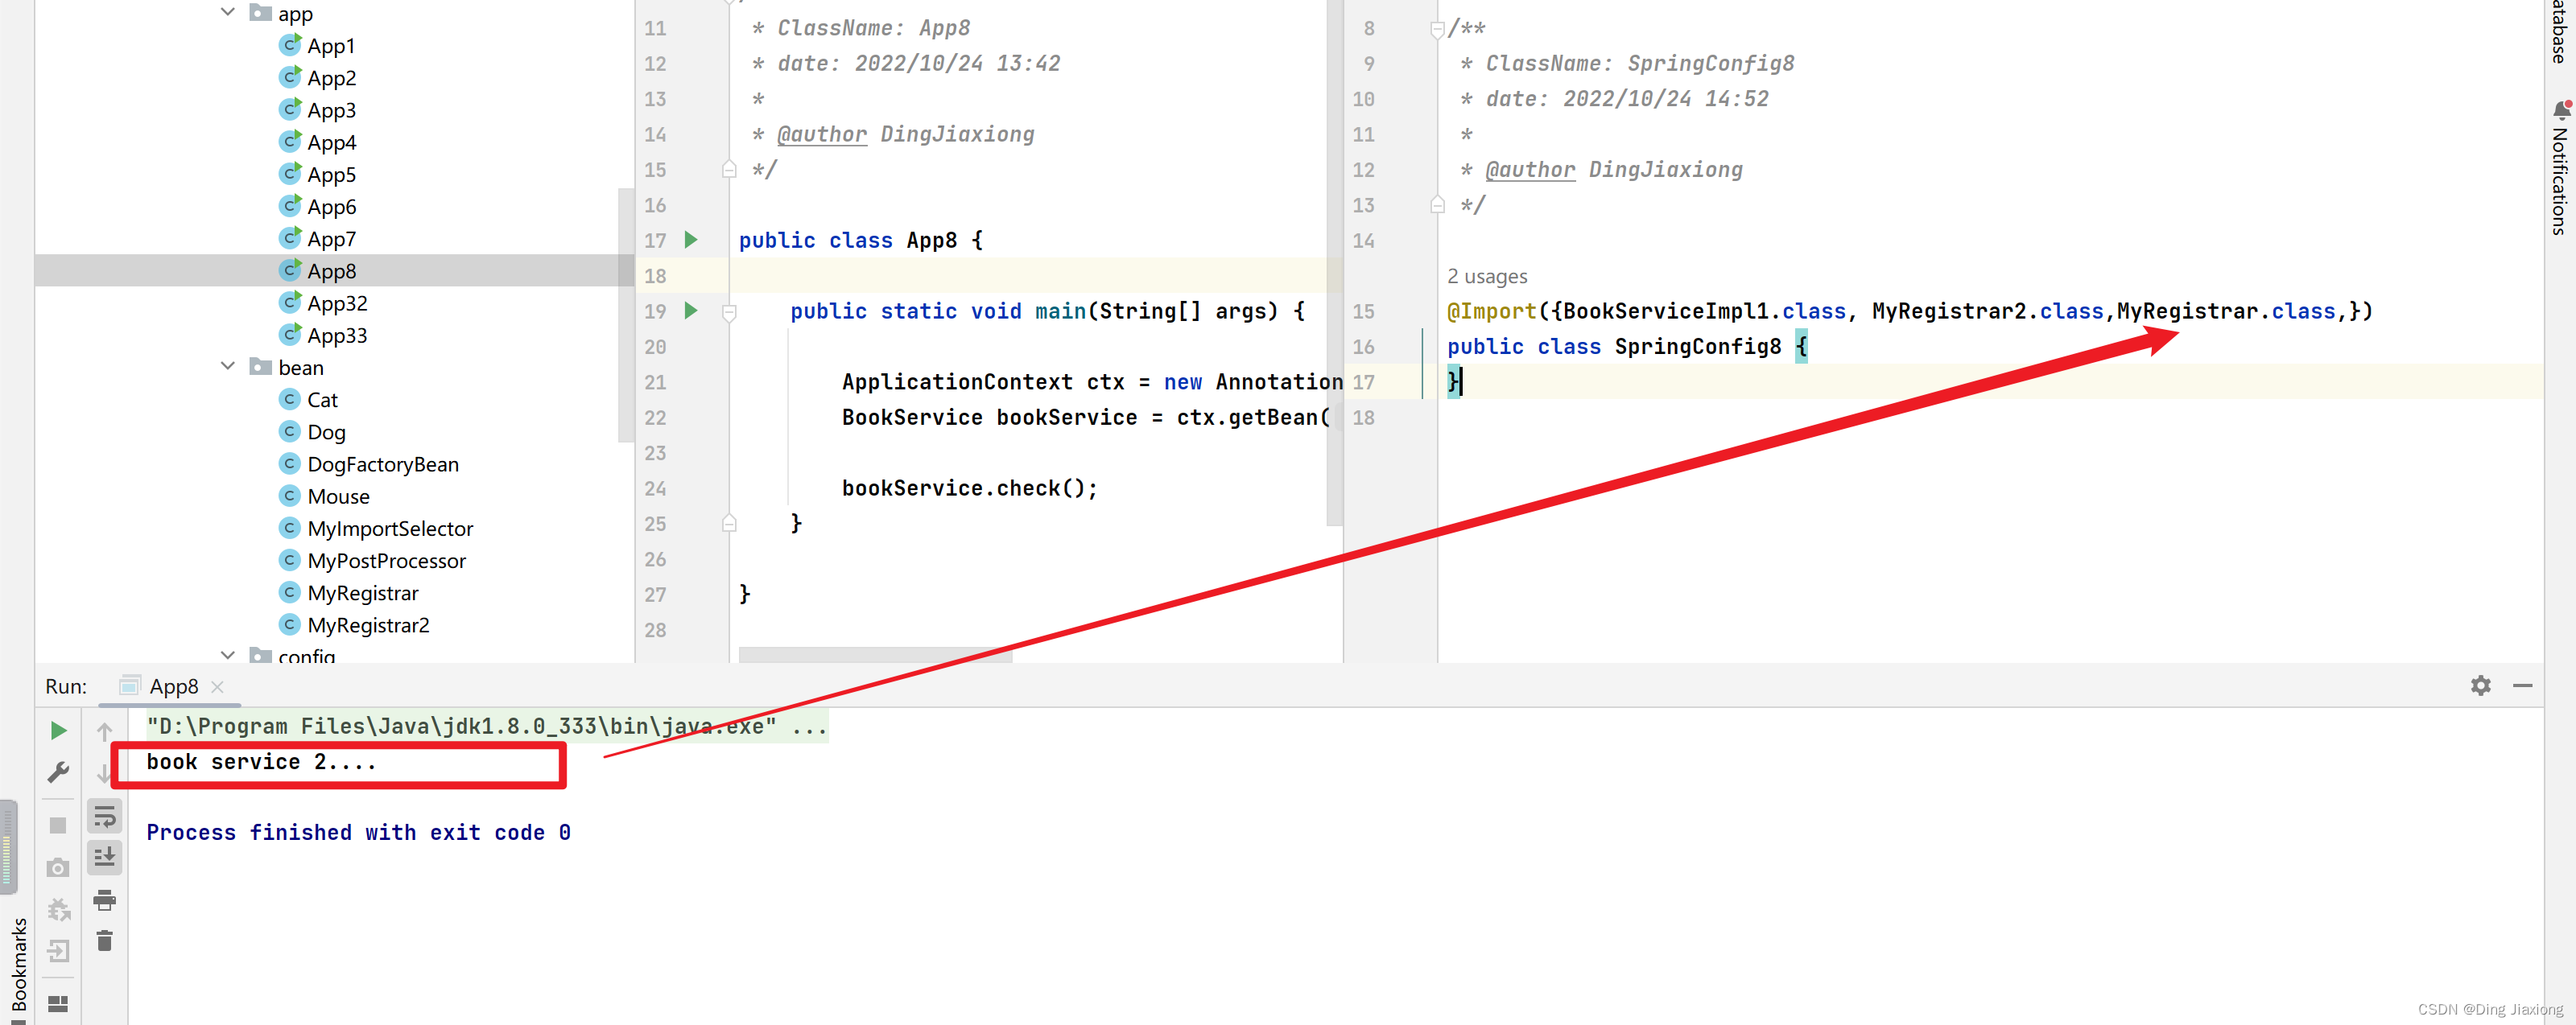The height and width of the screenshot is (1025, 2576).
Task: Rerun App8 with the green run button
Action: (58, 731)
